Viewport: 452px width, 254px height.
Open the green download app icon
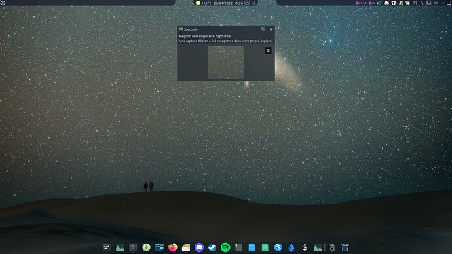pos(146,247)
